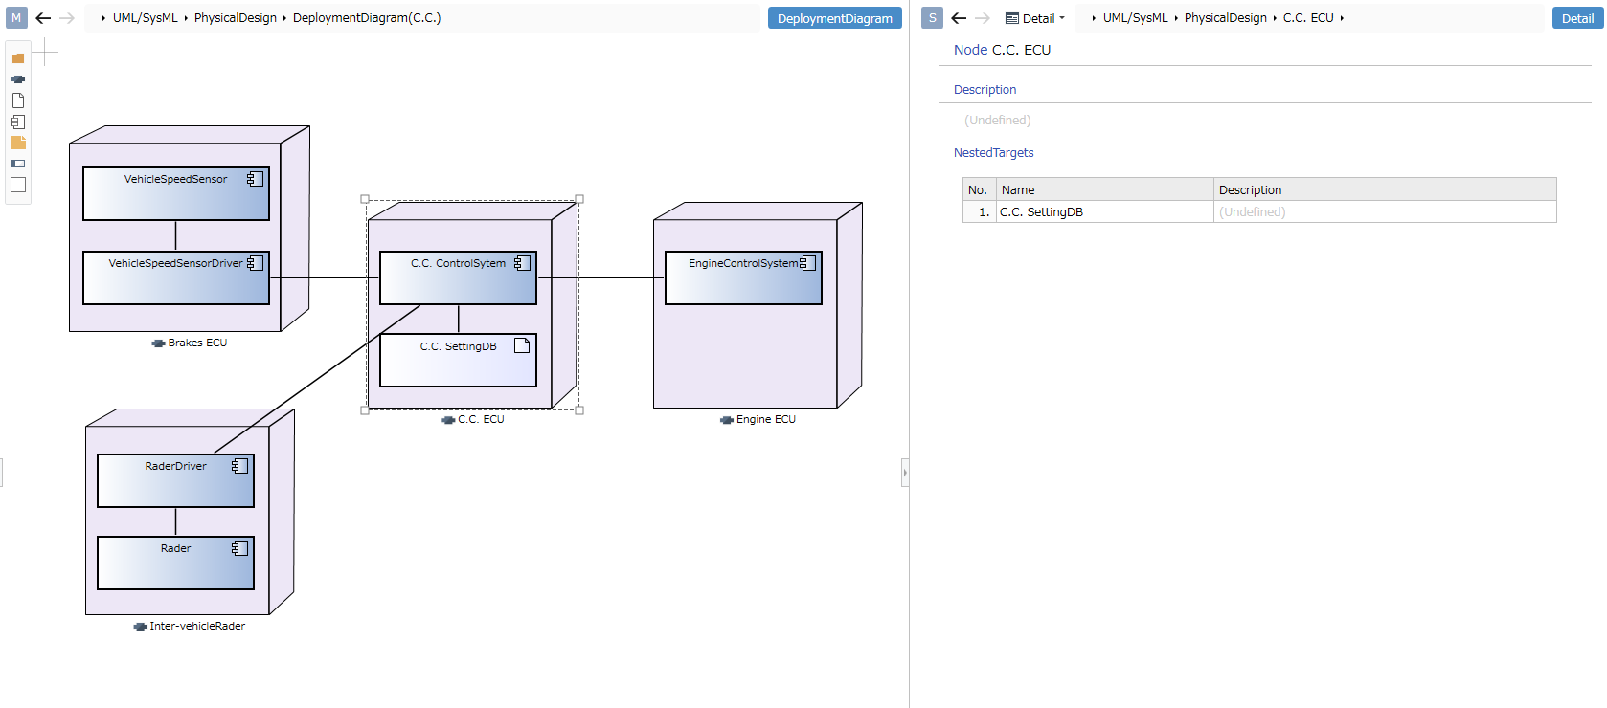Click the Inter-vehicleRader node label
Image resolution: width=1607 pixels, height=708 pixels.
(197, 627)
